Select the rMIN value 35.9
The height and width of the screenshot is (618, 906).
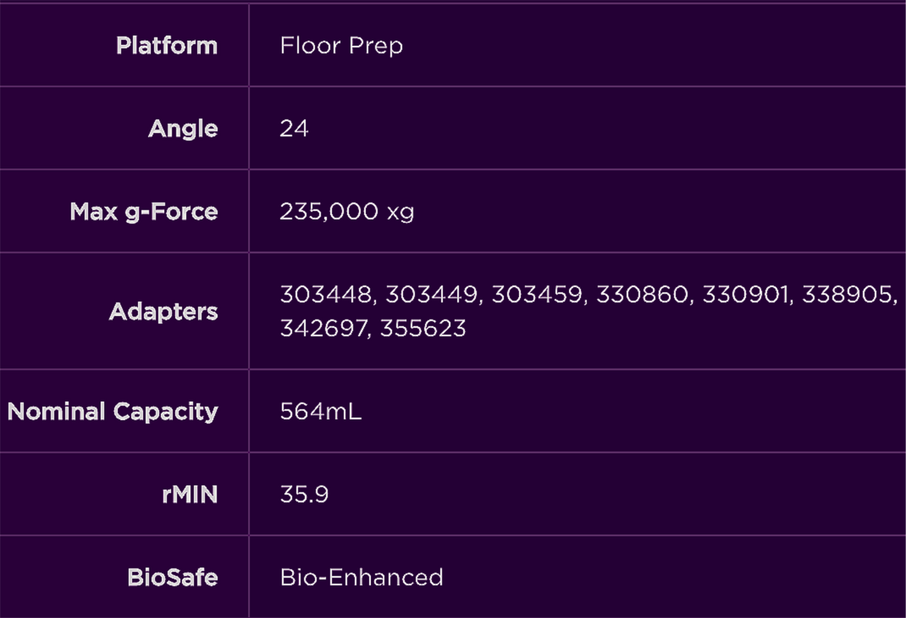[304, 495]
